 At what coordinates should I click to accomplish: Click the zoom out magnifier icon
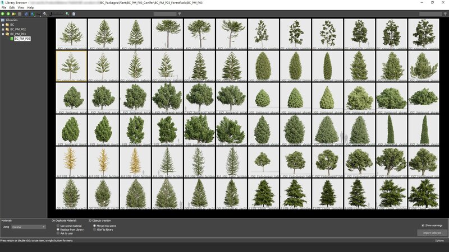tap(45, 13)
